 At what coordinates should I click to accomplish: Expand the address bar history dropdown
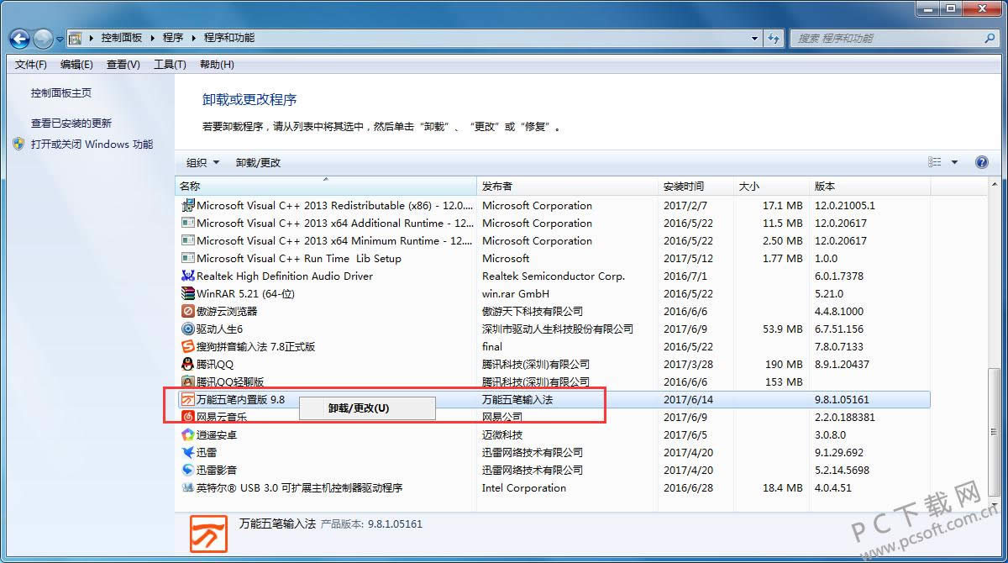tap(754, 39)
